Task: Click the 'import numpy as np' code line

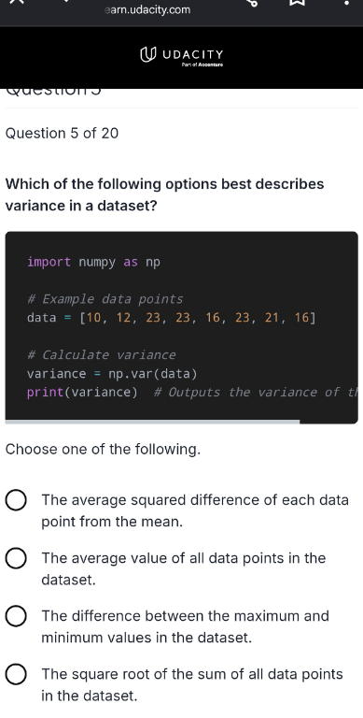Action: click(93, 263)
